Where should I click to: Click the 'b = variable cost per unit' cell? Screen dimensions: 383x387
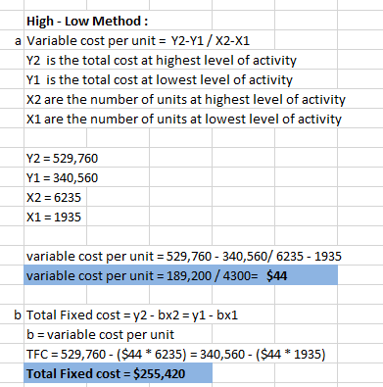[x=100, y=335]
